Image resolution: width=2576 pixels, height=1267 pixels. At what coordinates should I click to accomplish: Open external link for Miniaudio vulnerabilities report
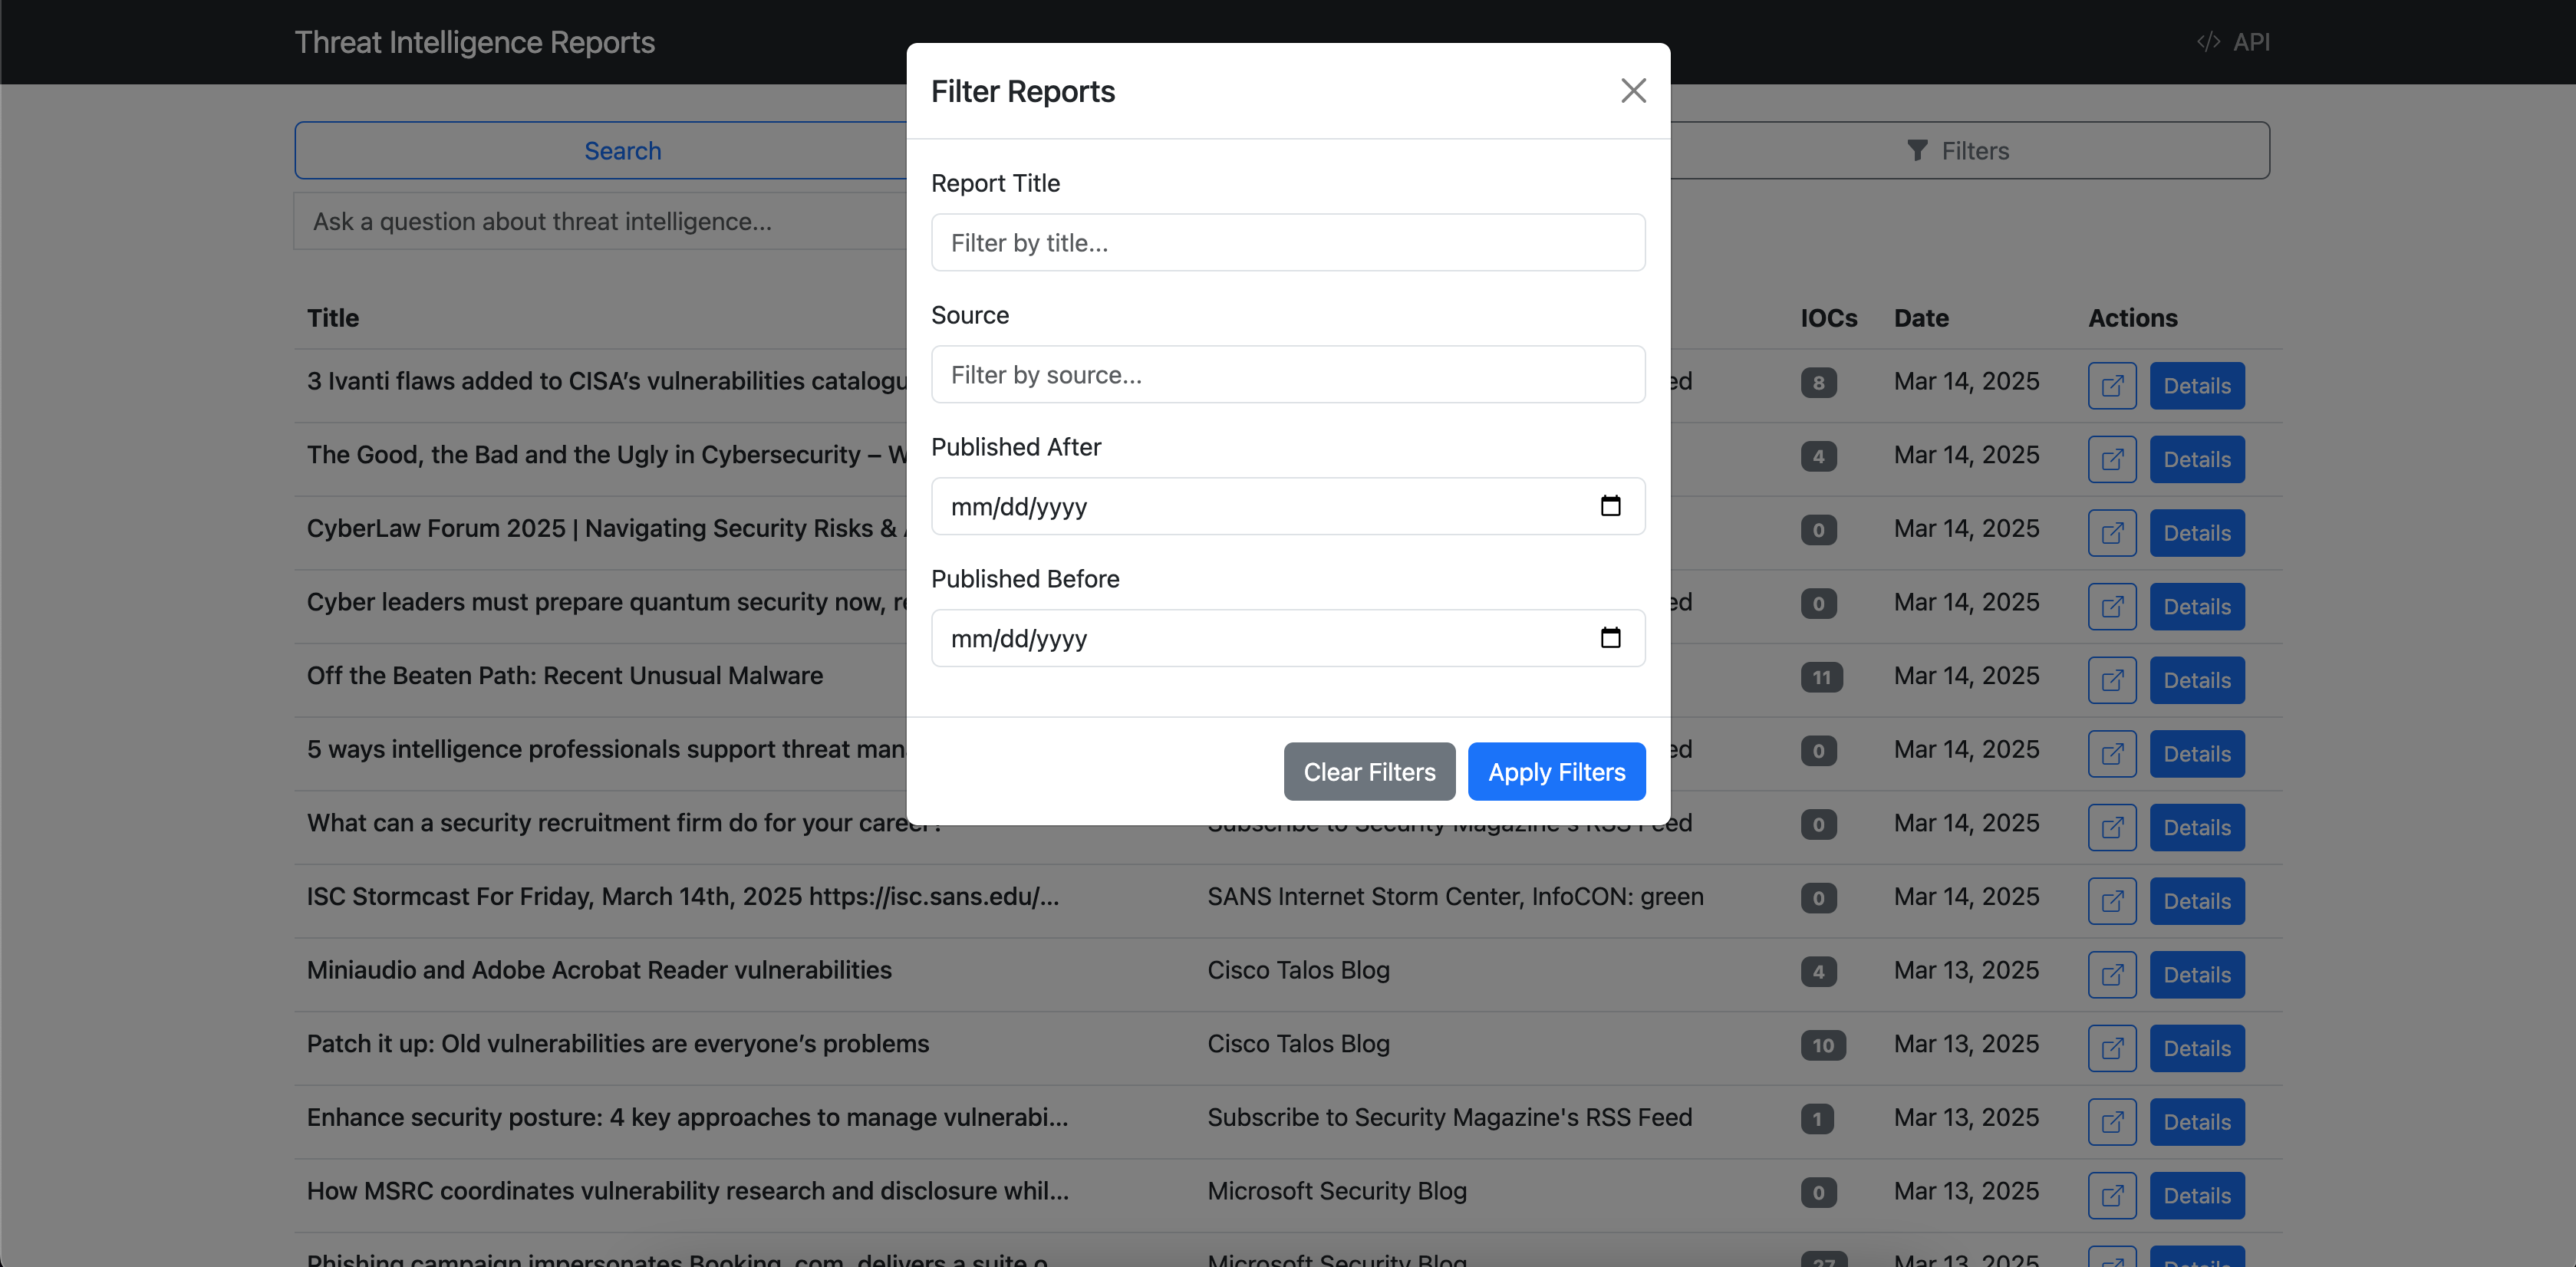pos(2111,975)
